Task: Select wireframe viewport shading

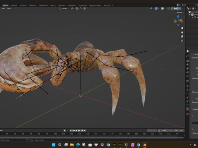Action: click(172, 9)
